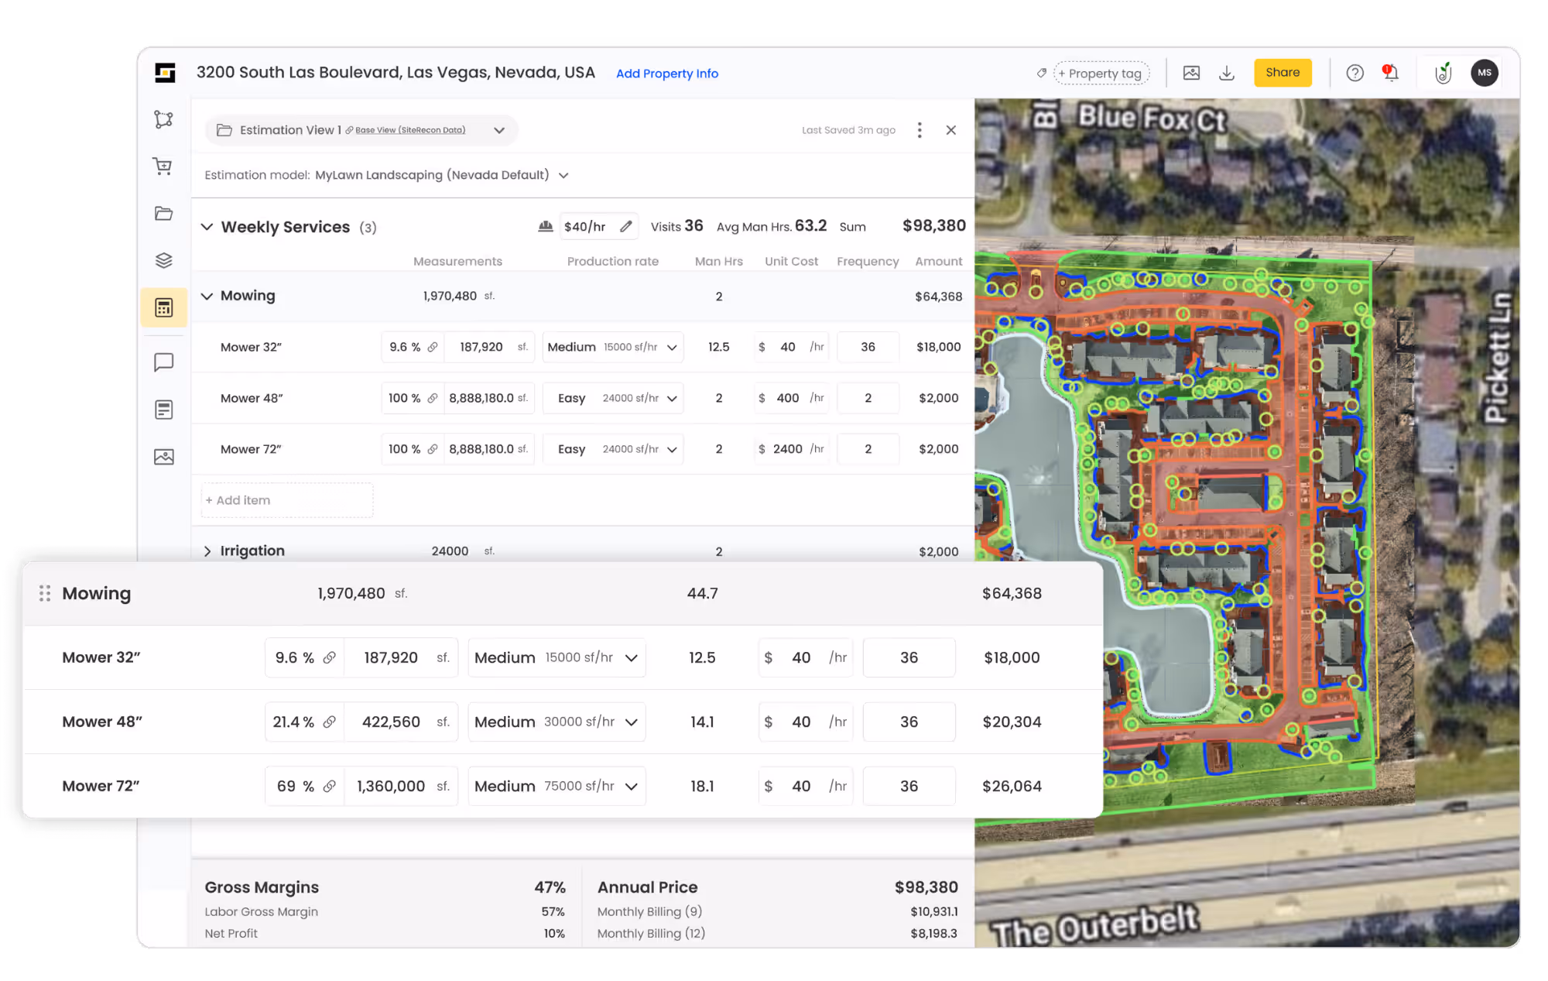Click the SiteRecon logo icon

click(165, 73)
